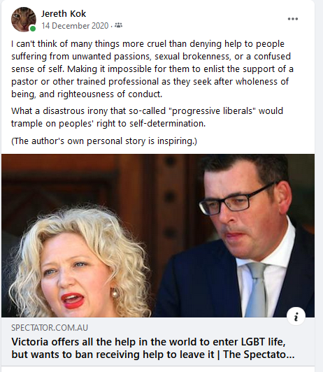Click the line "The author's own personal story"
323x372 pixels.
(x=104, y=141)
